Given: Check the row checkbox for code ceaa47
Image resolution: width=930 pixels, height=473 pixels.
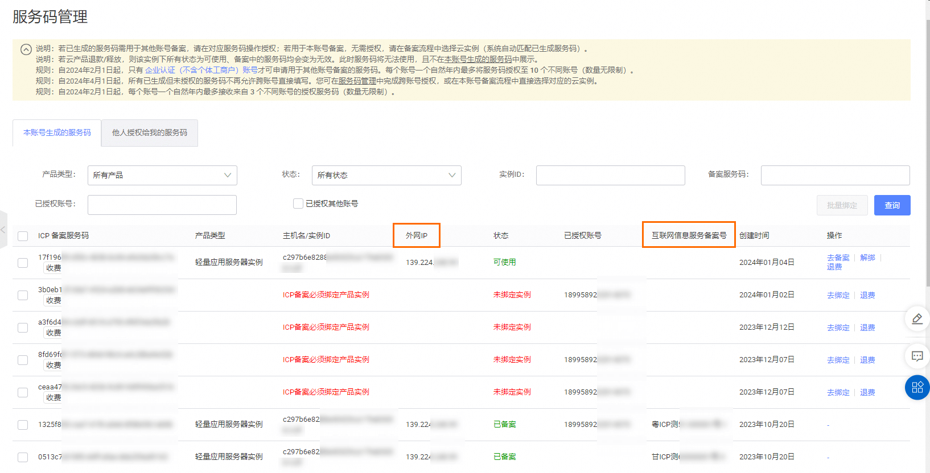Looking at the screenshot, I should pyautogui.click(x=23, y=392).
